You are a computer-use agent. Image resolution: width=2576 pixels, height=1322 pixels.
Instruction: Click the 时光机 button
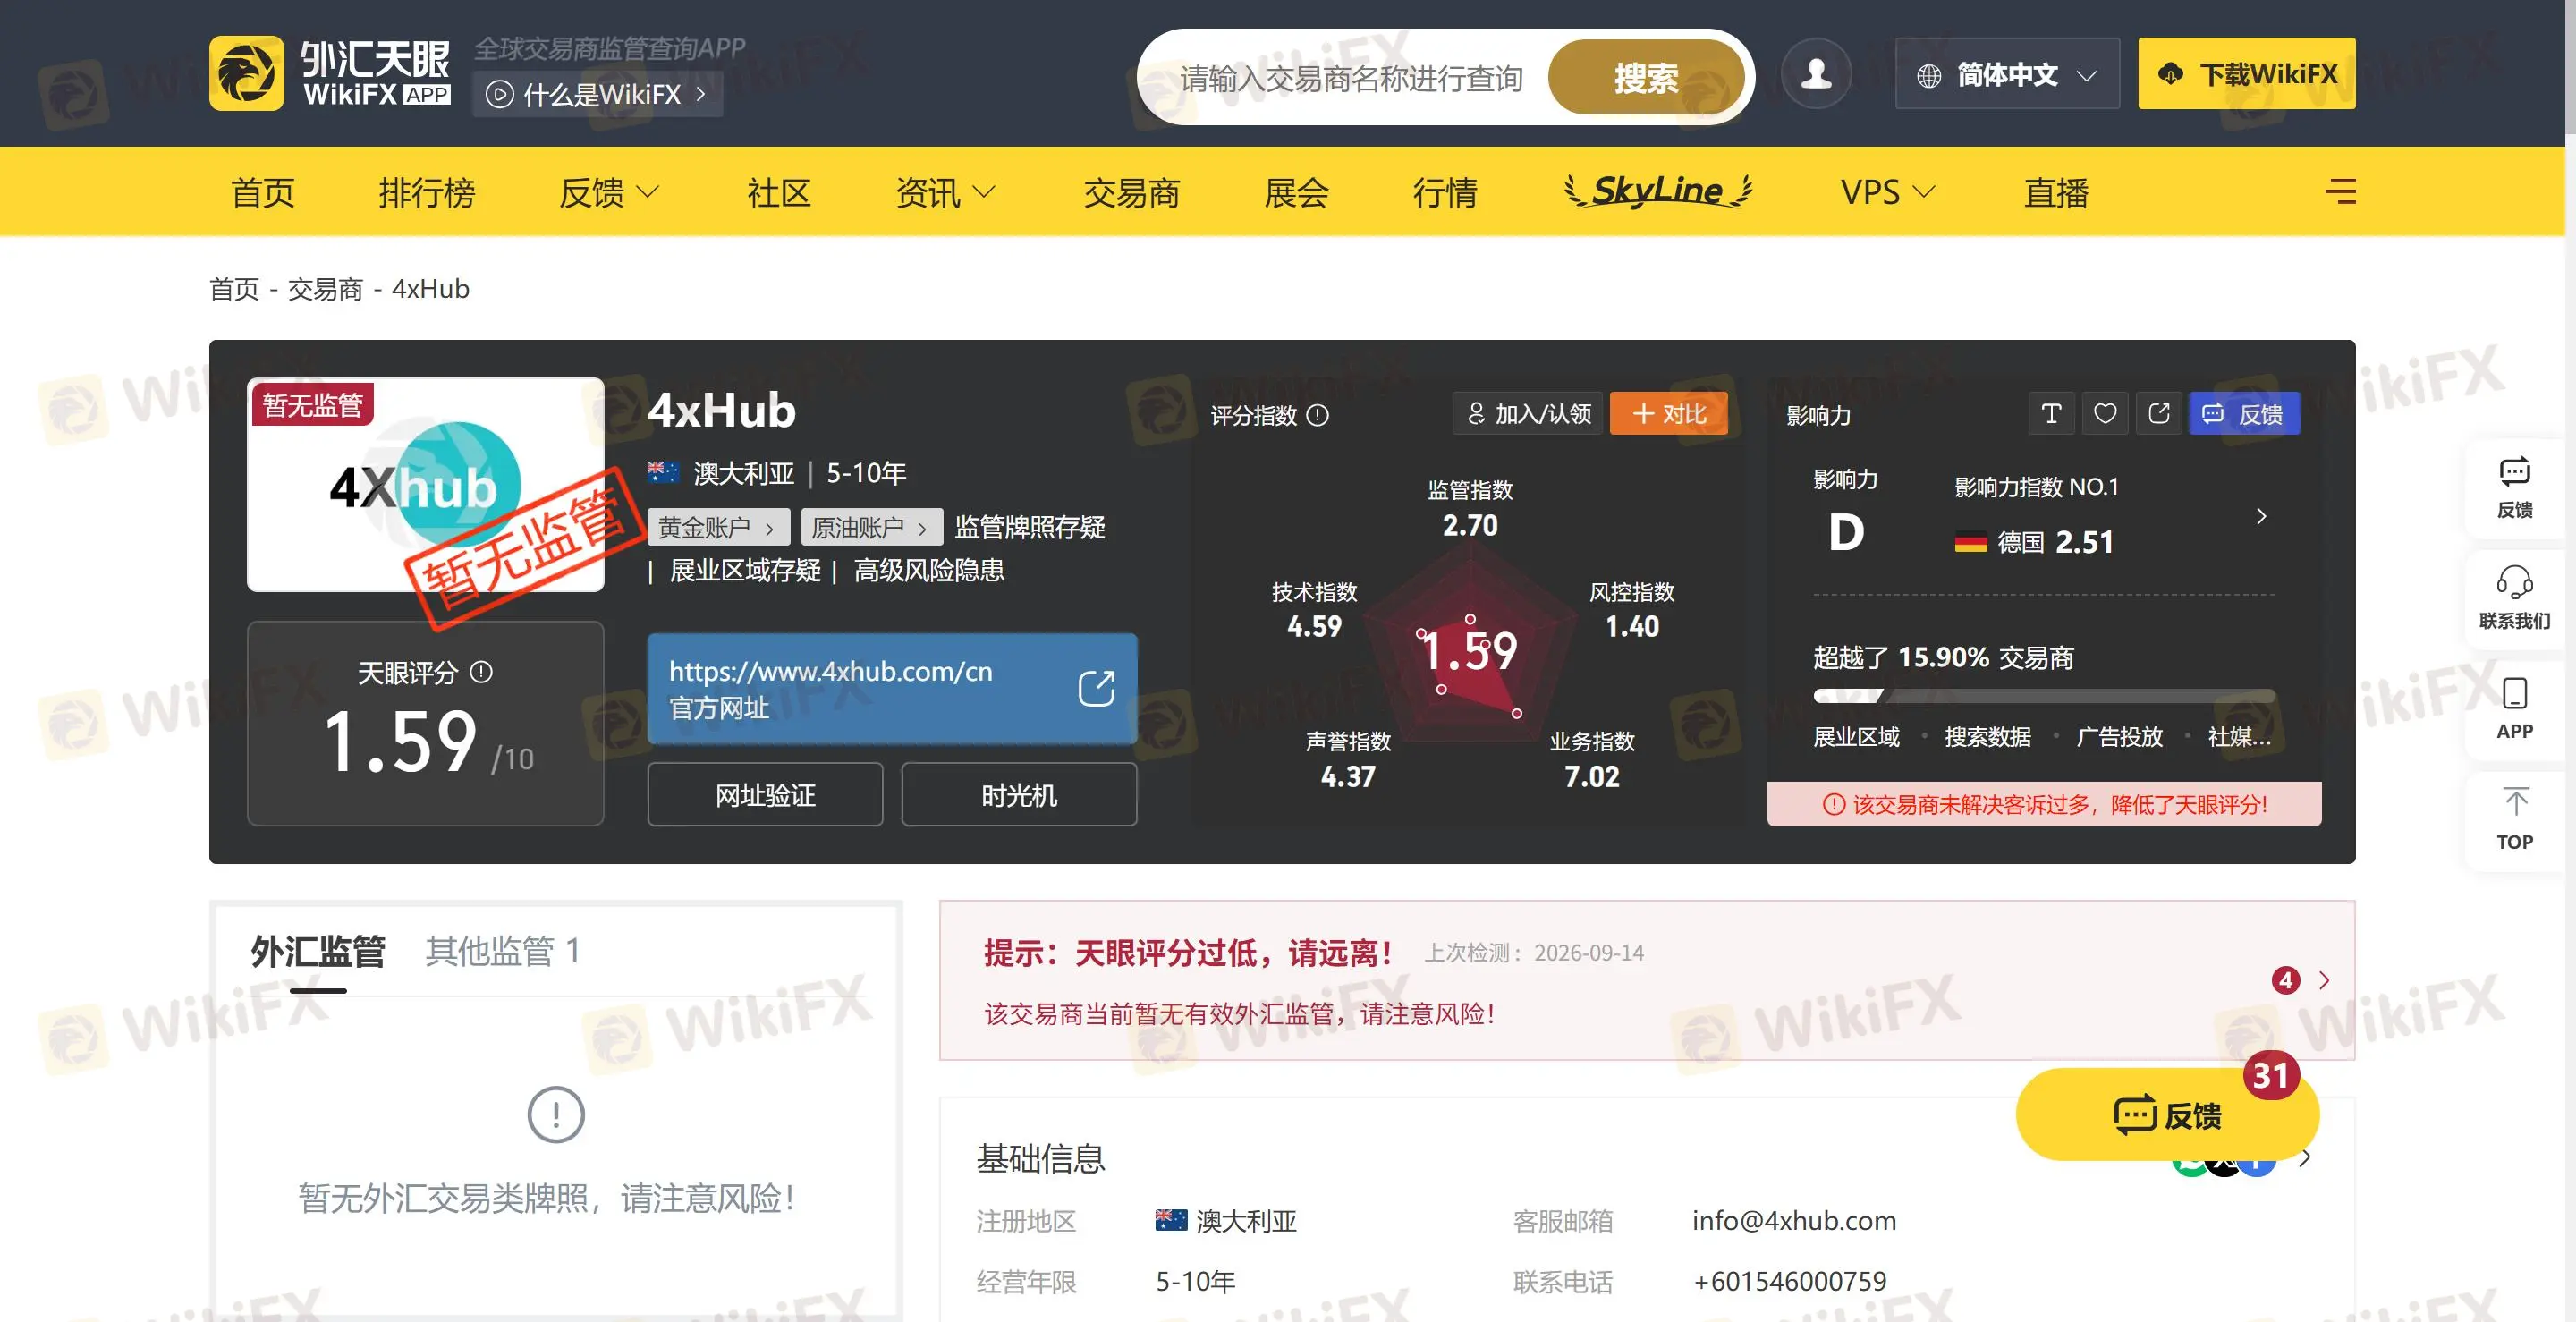pyautogui.click(x=1019, y=795)
